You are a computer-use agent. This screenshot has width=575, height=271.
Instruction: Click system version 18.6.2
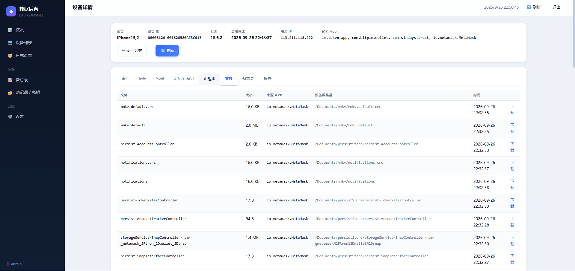coord(216,38)
